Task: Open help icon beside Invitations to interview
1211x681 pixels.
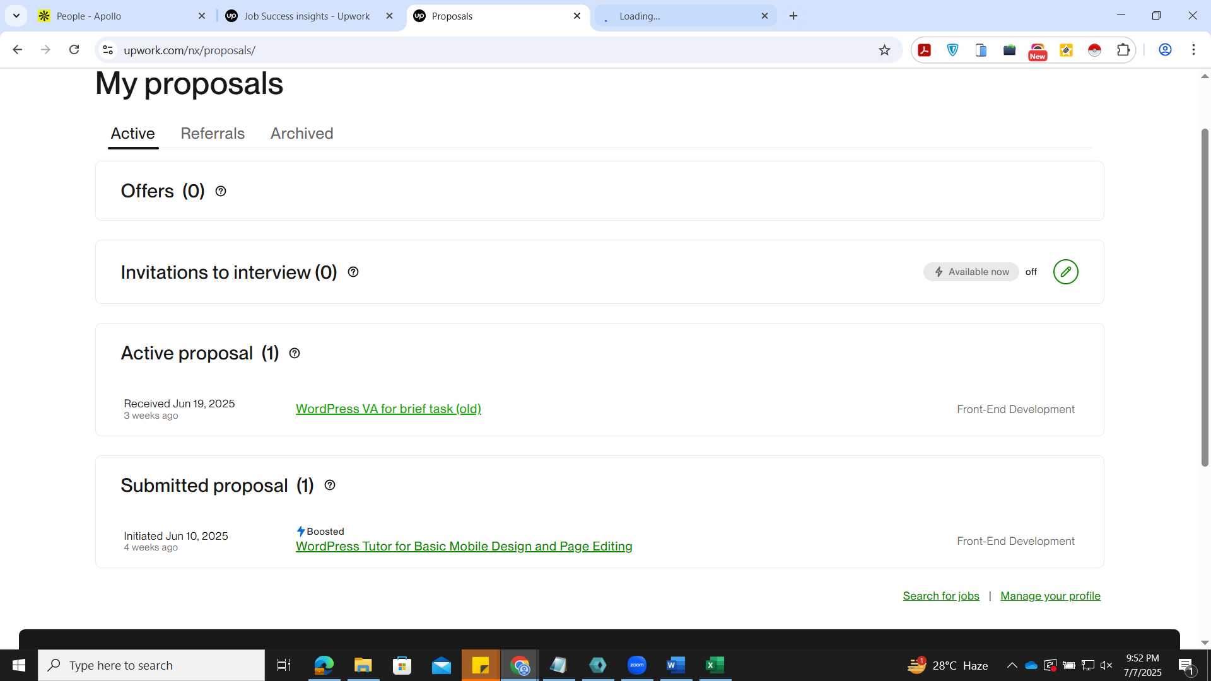Action: click(353, 272)
